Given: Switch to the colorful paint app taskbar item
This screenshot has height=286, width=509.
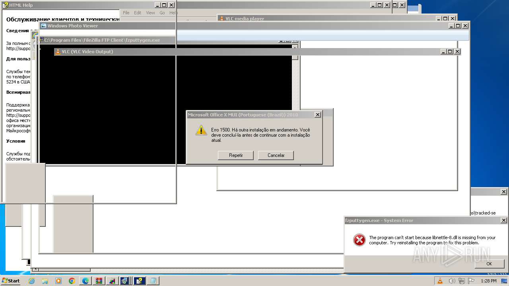Looking at the screenshot, I should 113,281.
